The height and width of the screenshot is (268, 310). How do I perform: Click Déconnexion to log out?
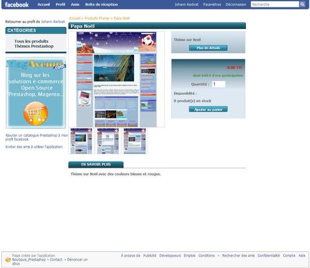pyautogui.click(x=236, y=5)
